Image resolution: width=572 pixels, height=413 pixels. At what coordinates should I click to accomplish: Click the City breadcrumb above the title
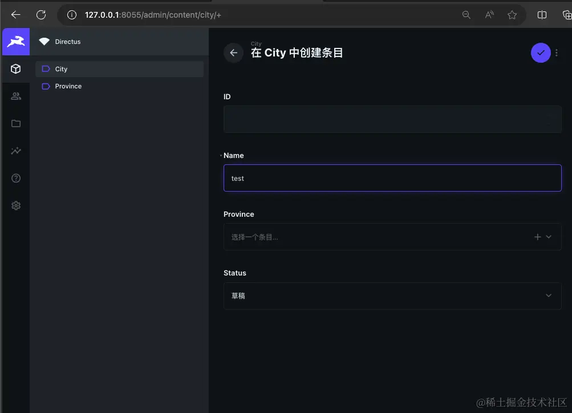coord(256,43)
